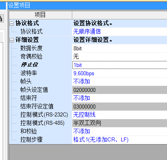This screenshot has width=167, height=160.
Task: Click the 结束符设定值 03000000 field
Action: [x=120, y=107]
